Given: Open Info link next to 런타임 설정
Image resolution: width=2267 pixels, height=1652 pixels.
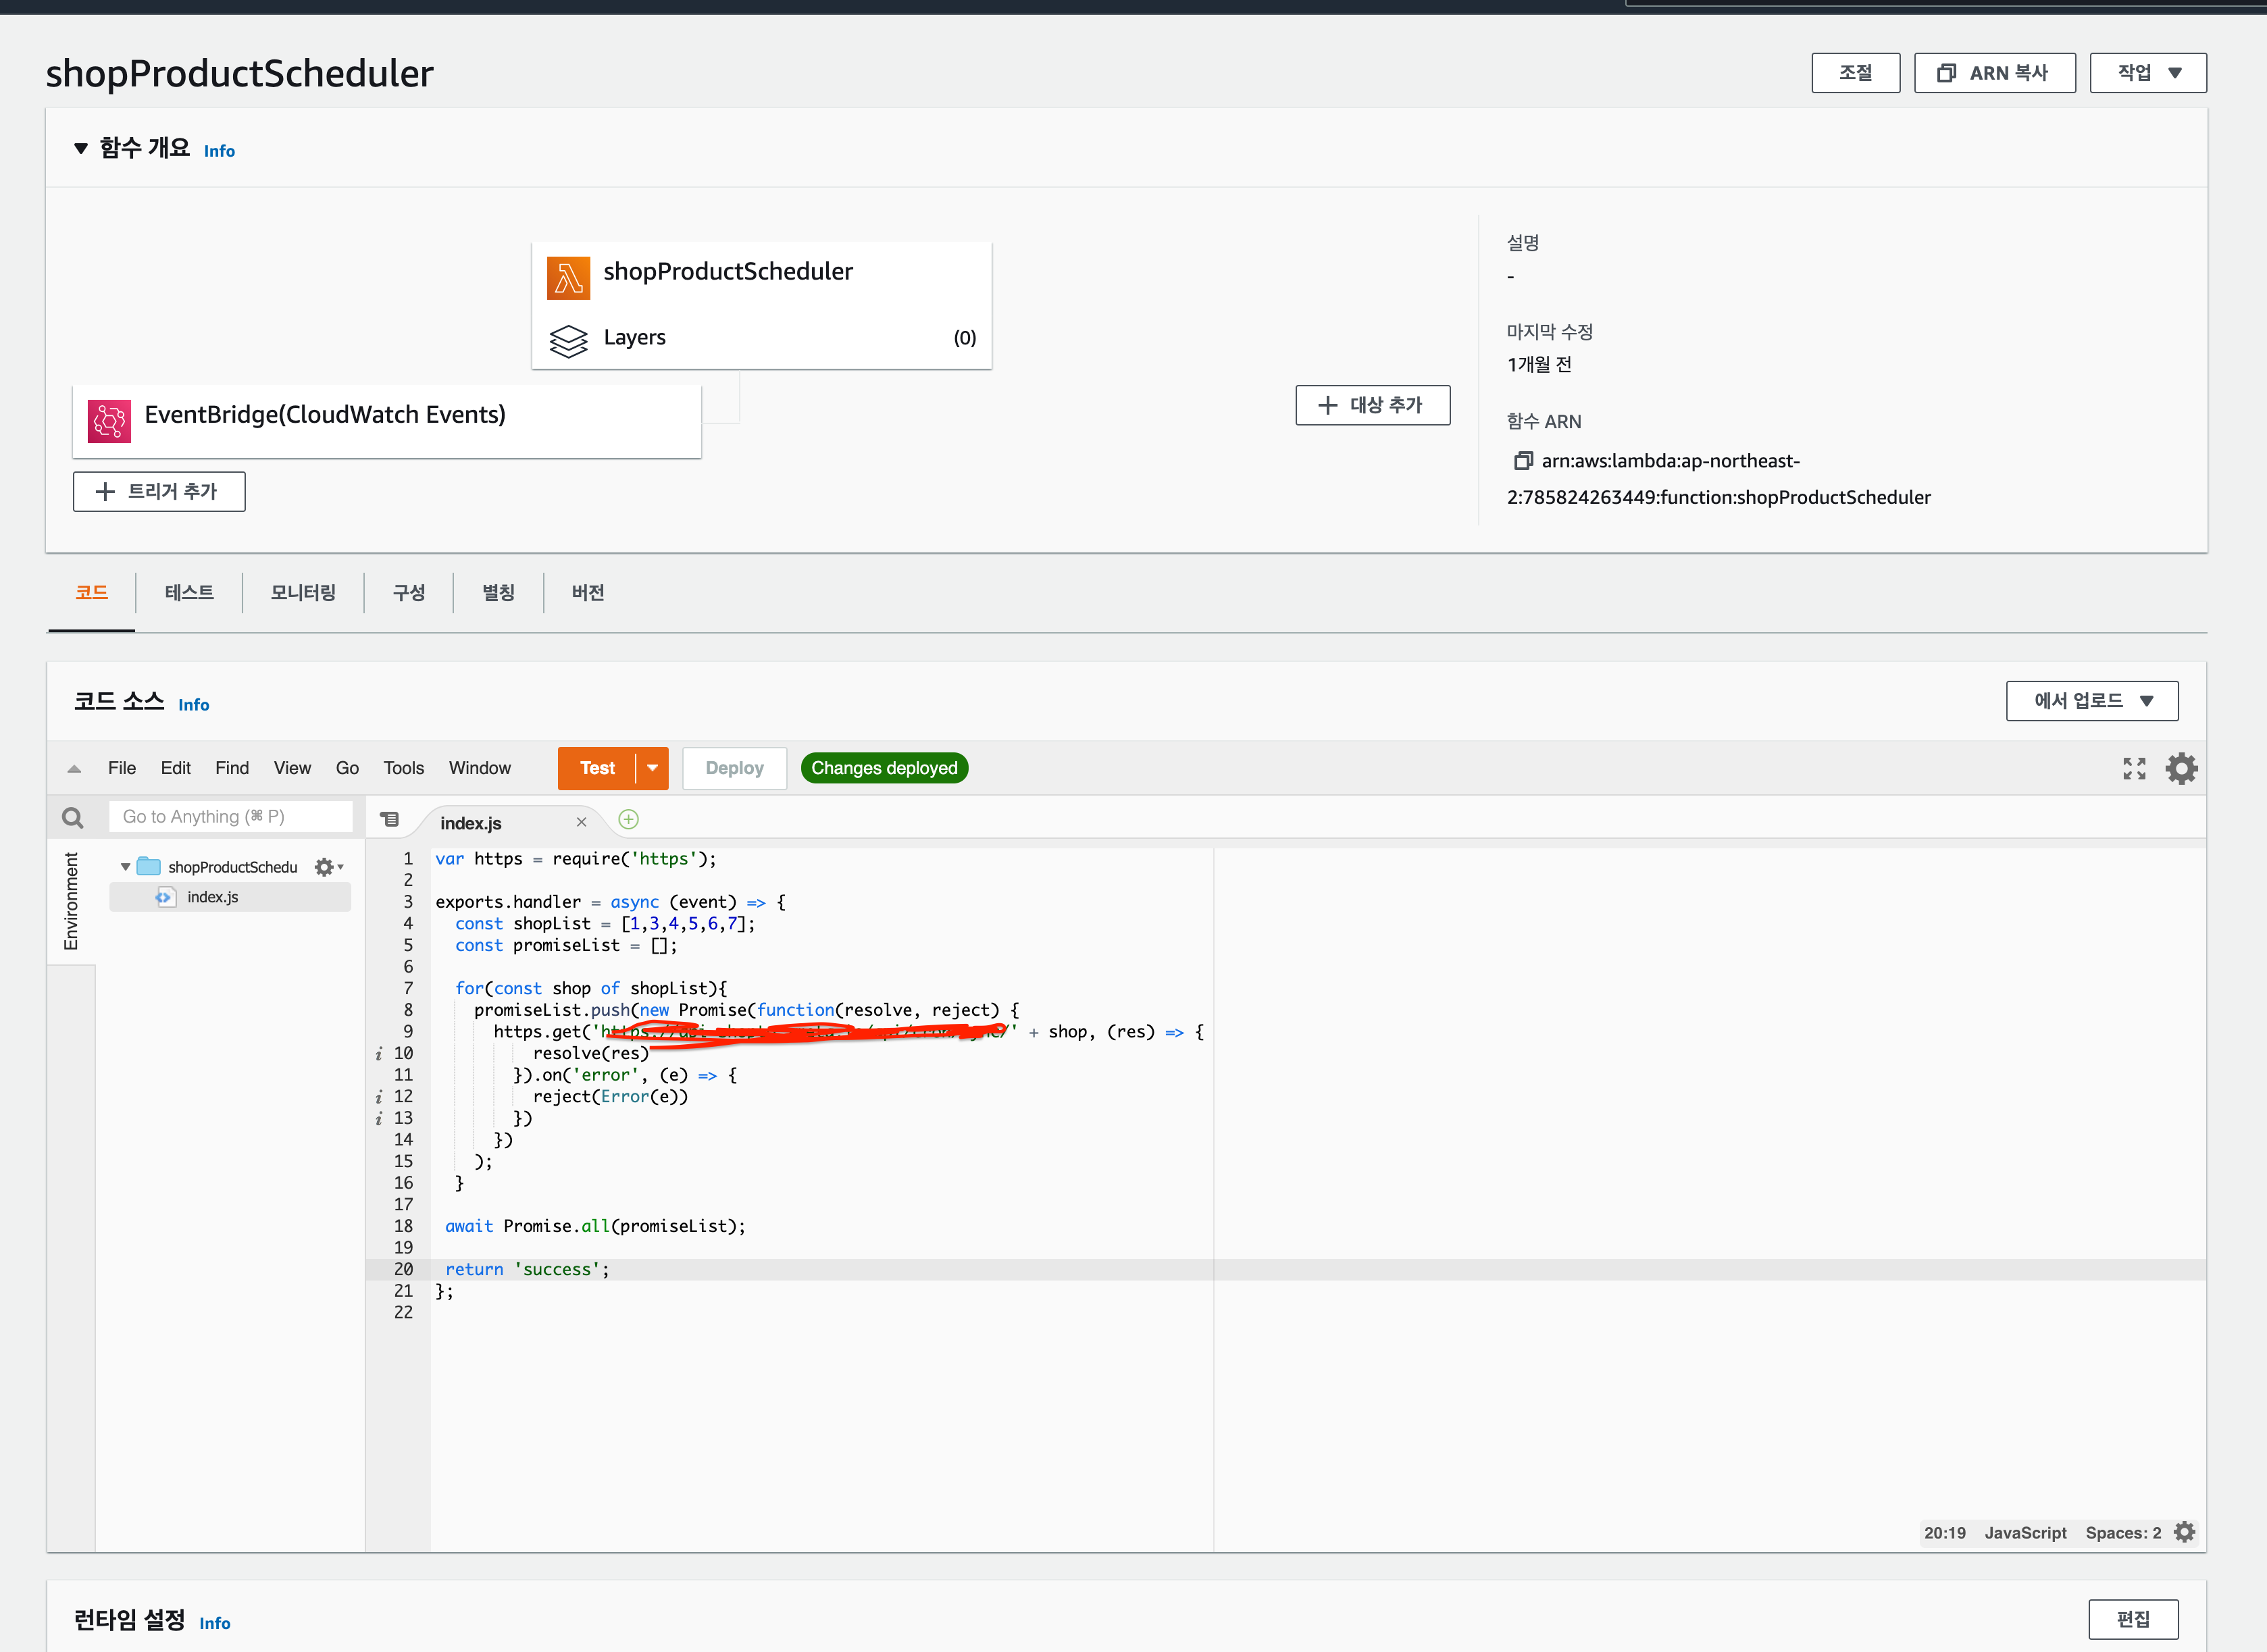Looking at the screenshot, I should (x=214, y=1623).
